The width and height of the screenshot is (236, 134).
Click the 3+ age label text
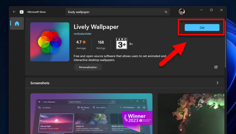(x=131, y=44)
